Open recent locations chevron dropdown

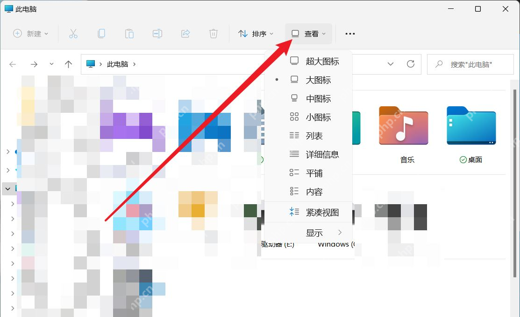[51, 64]
